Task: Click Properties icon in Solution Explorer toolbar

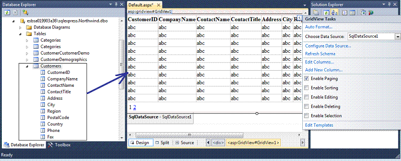Action: click(316, 12)
